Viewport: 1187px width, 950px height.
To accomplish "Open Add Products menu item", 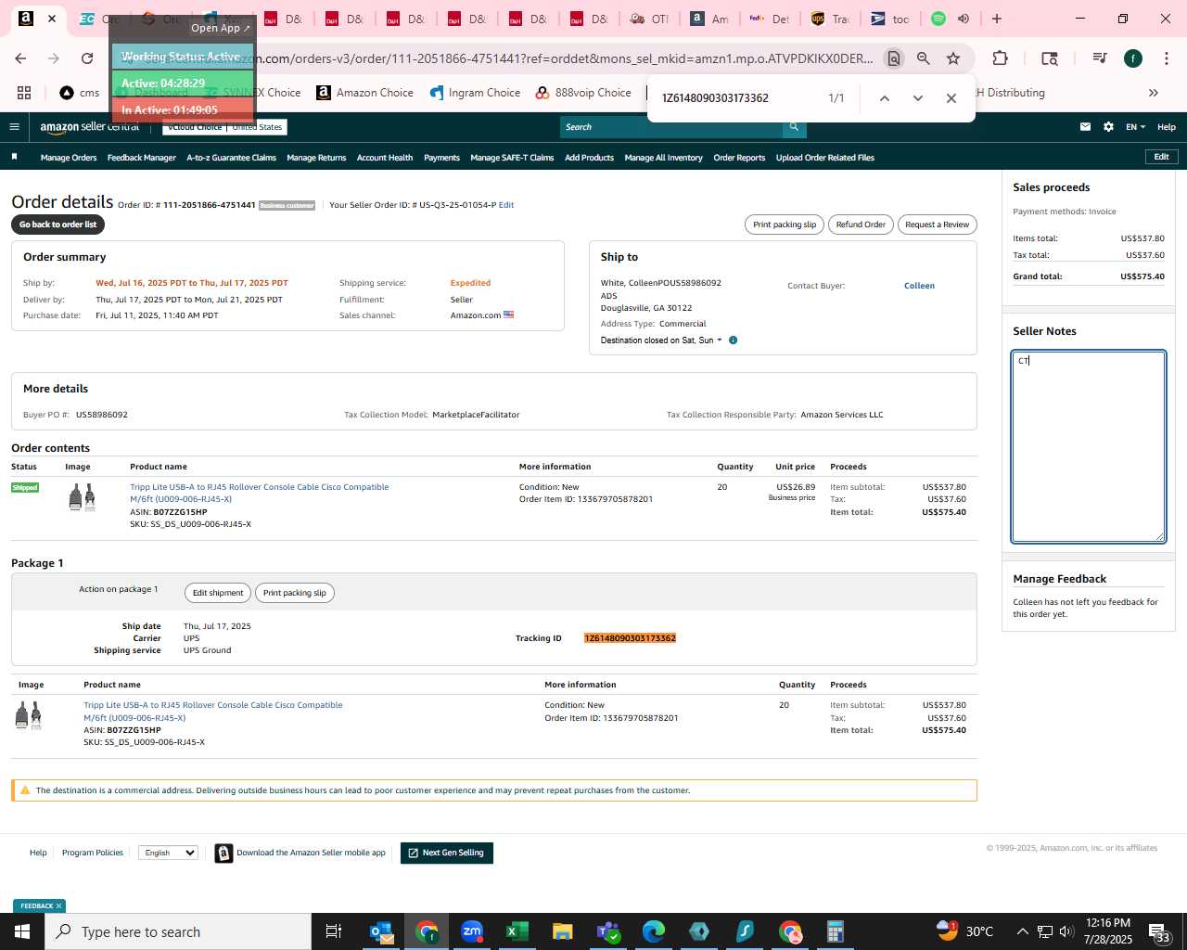I will 590,158.
